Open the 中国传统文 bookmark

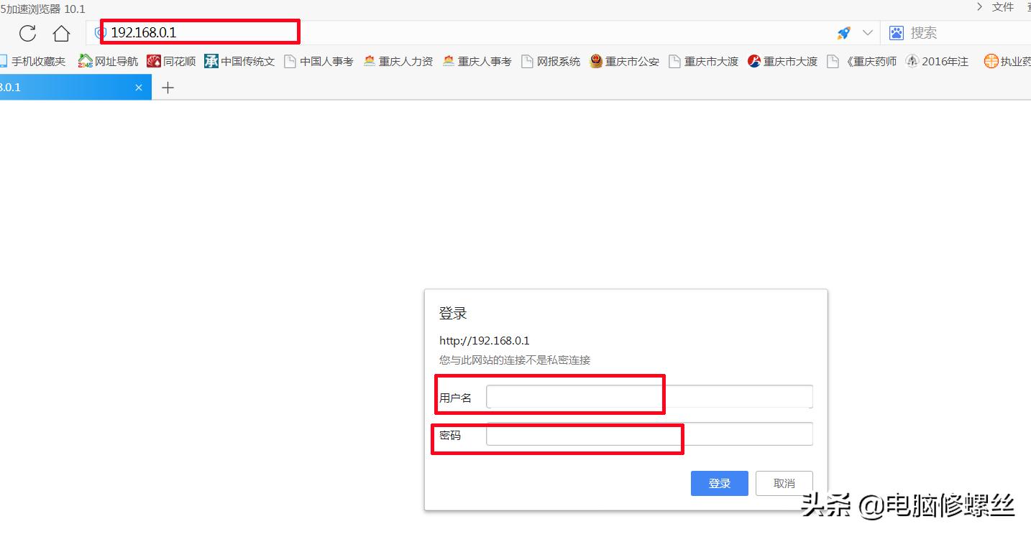click(240, 61)
